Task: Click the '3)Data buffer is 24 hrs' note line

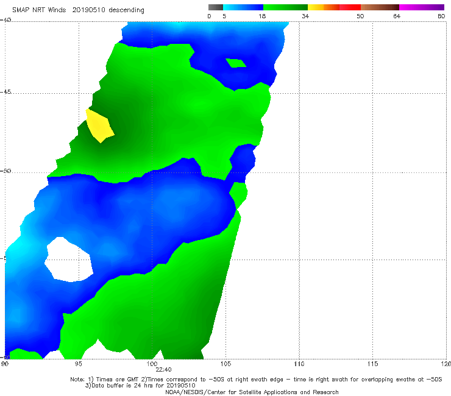Action: point(140,386)
